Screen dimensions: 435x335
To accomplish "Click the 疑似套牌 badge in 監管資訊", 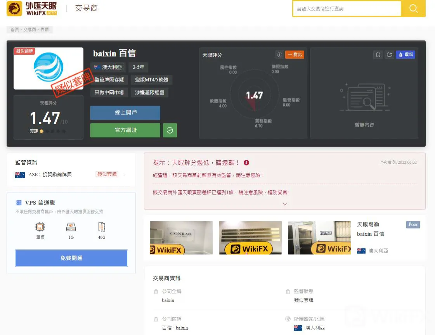I will point(107,174).
